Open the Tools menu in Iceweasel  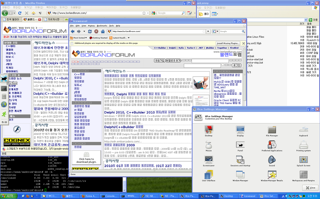pos(111,26)
